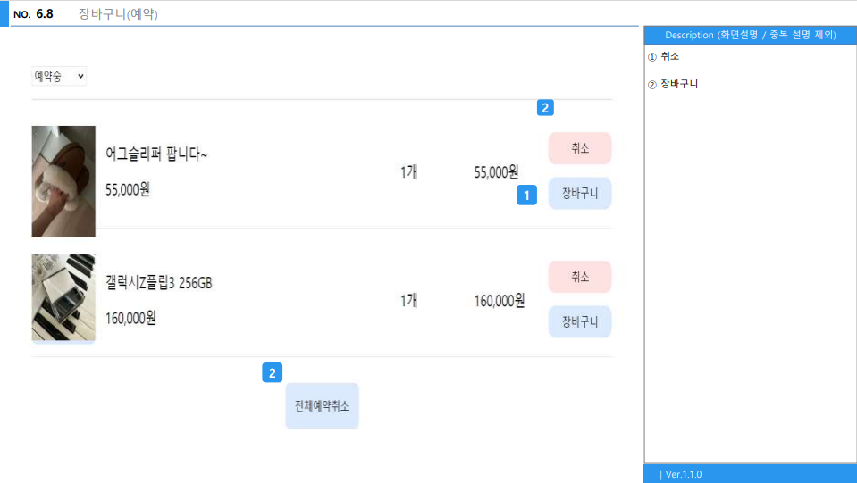Click the description entry ② 장바구니
This screenshot has height=483, width=857.
[673, 84]
